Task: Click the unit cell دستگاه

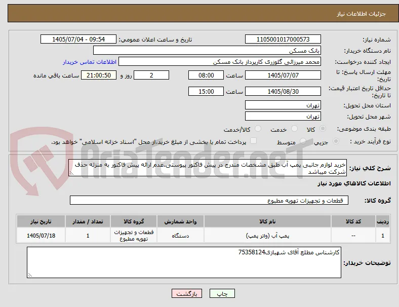Action: click(180, 236)
